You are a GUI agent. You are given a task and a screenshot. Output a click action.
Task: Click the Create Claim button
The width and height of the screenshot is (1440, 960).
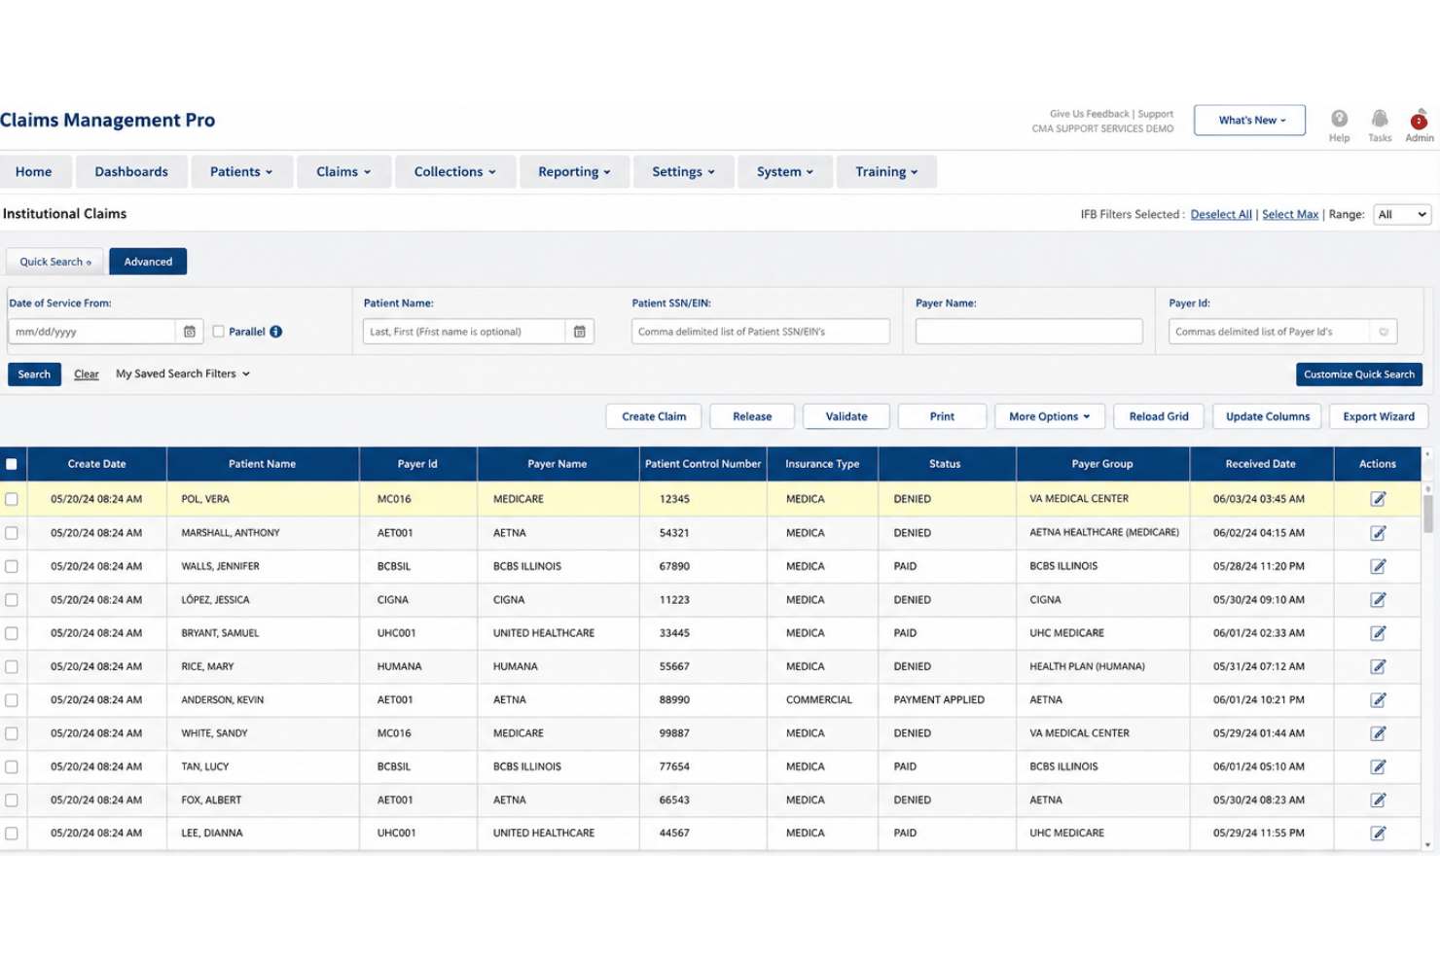pyautogui.click(x=654, y=416)
